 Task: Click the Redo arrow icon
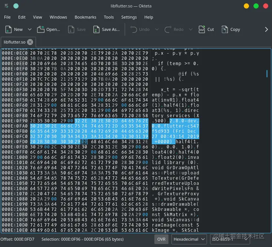click(x=168, y=29)
